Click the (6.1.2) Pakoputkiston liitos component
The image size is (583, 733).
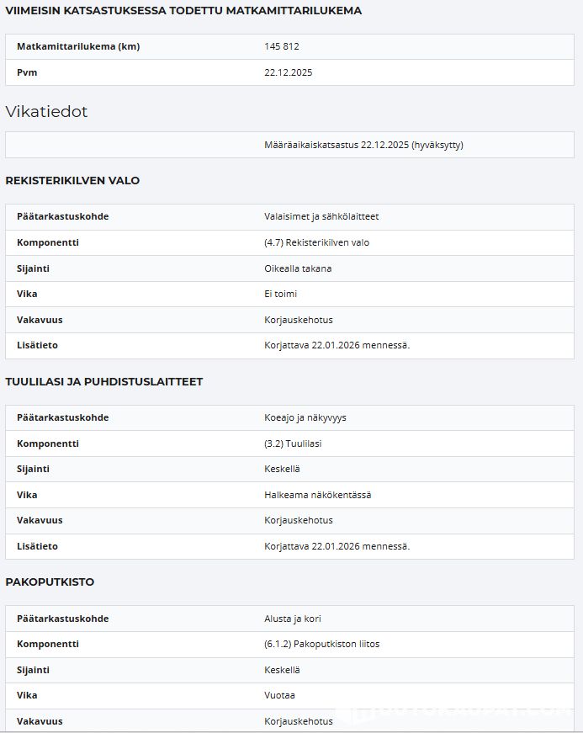click(321, 644)
